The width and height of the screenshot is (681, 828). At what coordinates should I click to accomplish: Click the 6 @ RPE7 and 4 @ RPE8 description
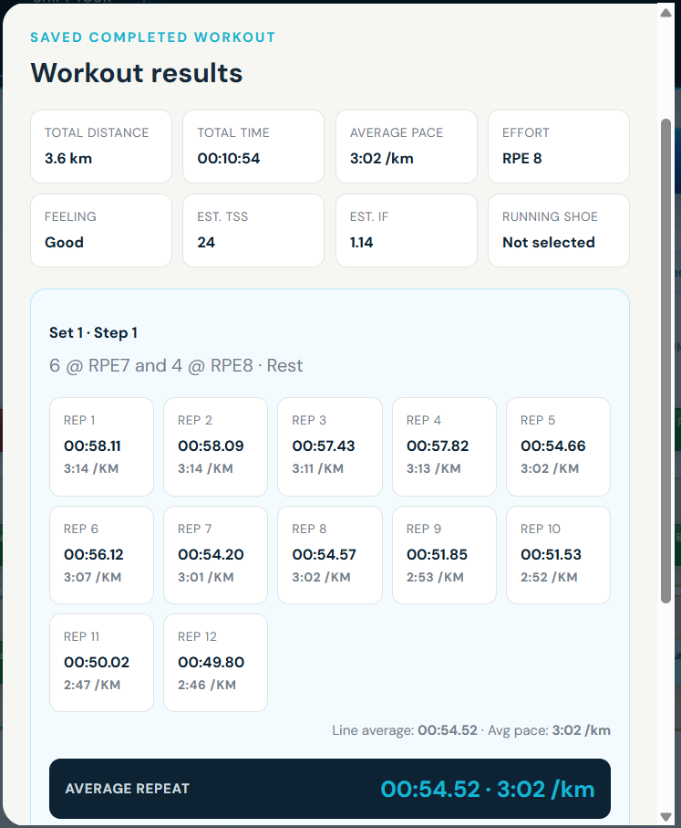(176, 365)
